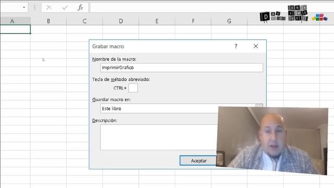Screen dimensions: 334x188
Task: Select column C header
Action: pos(85,21)
